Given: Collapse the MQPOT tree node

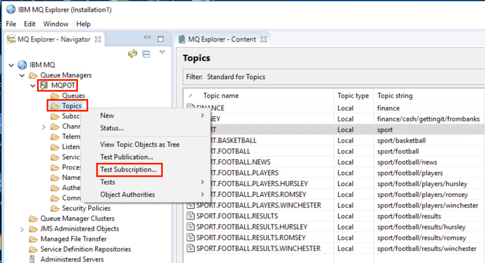Looking at the screenshot, I should coord(33,85).
